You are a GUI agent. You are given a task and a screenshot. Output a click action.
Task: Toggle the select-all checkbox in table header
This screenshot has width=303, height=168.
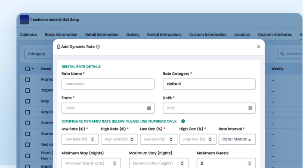tap(28, 69)
